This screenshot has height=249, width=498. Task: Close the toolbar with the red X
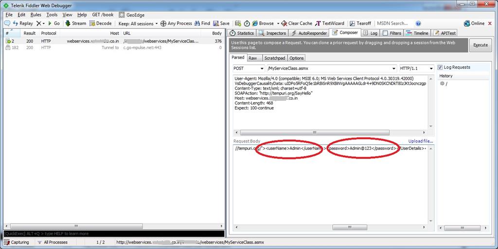(x=490, y=23)
